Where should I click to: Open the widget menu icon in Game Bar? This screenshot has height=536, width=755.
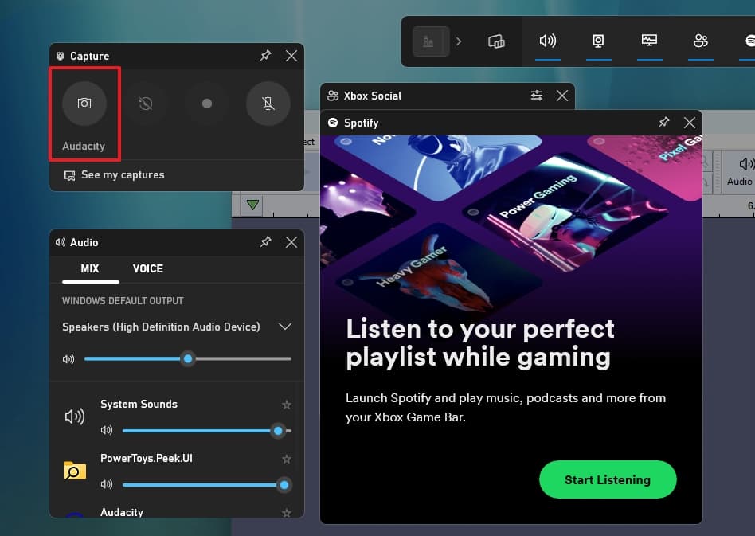496,41
